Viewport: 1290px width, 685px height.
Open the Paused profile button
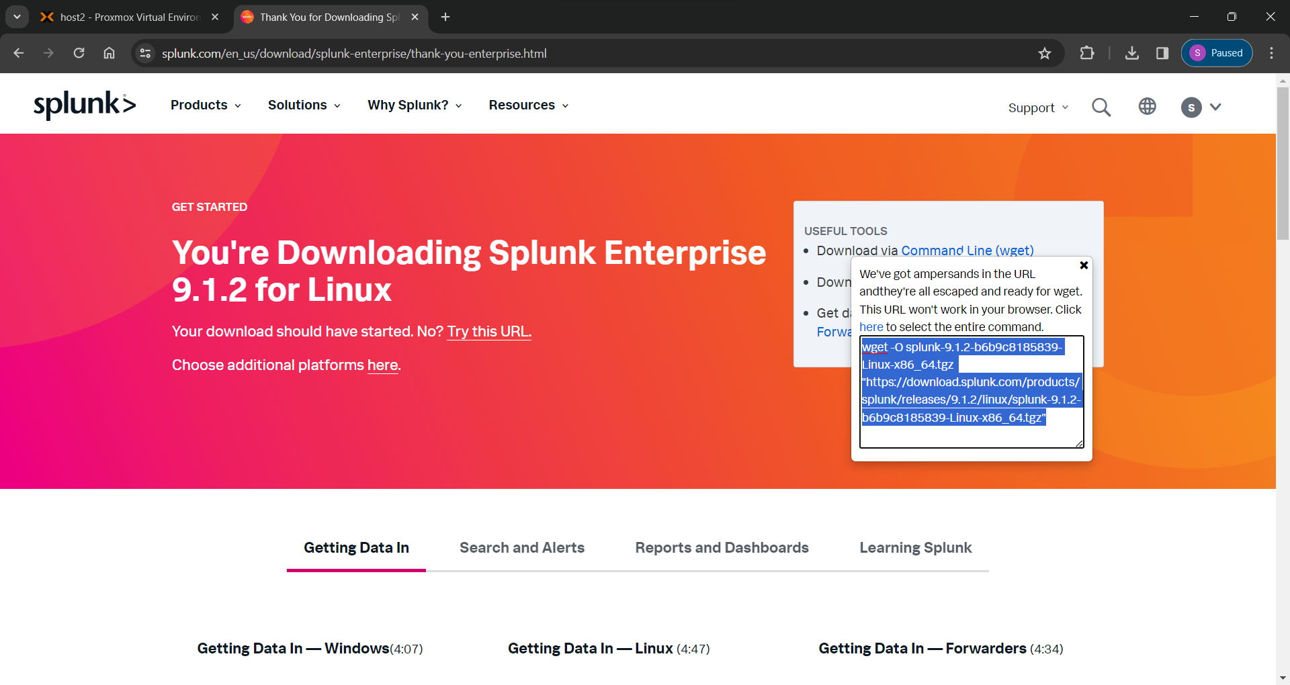click(x=1217, y=53)
